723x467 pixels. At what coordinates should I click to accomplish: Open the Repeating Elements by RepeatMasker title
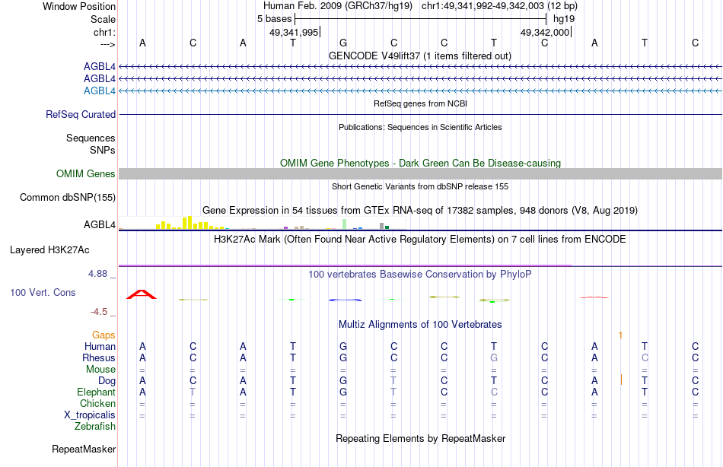pyautogui.click(x=420, y=438)
